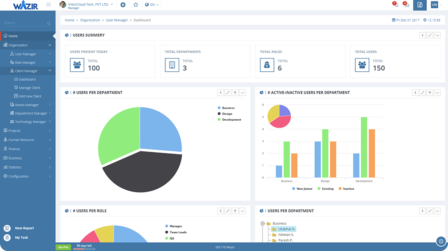Click the New Report icon
448x251 pixels.
point(7,228)
